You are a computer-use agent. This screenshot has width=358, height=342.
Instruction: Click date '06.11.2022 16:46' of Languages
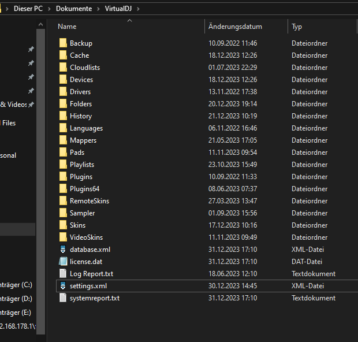tap(233, 128)
